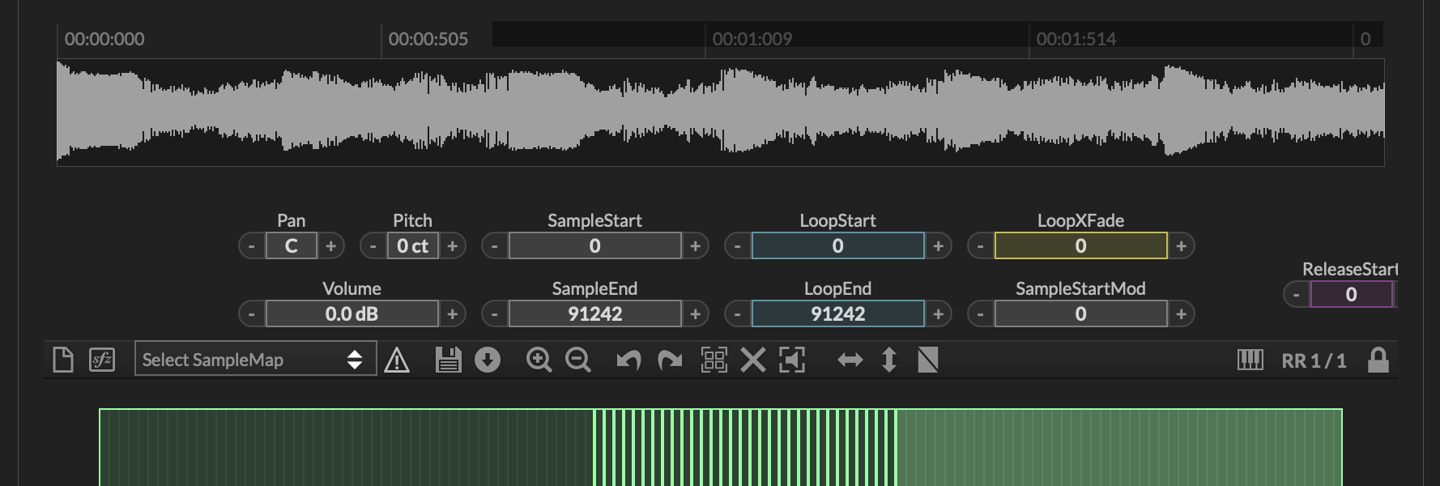Open the Select SampleMap dropdown

(255, 360)
